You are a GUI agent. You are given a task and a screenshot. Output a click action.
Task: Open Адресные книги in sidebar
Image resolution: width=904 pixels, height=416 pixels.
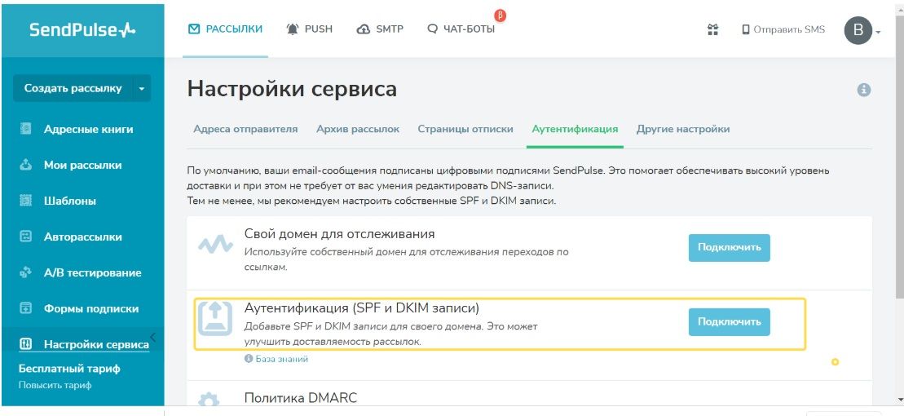click(88, 129)
